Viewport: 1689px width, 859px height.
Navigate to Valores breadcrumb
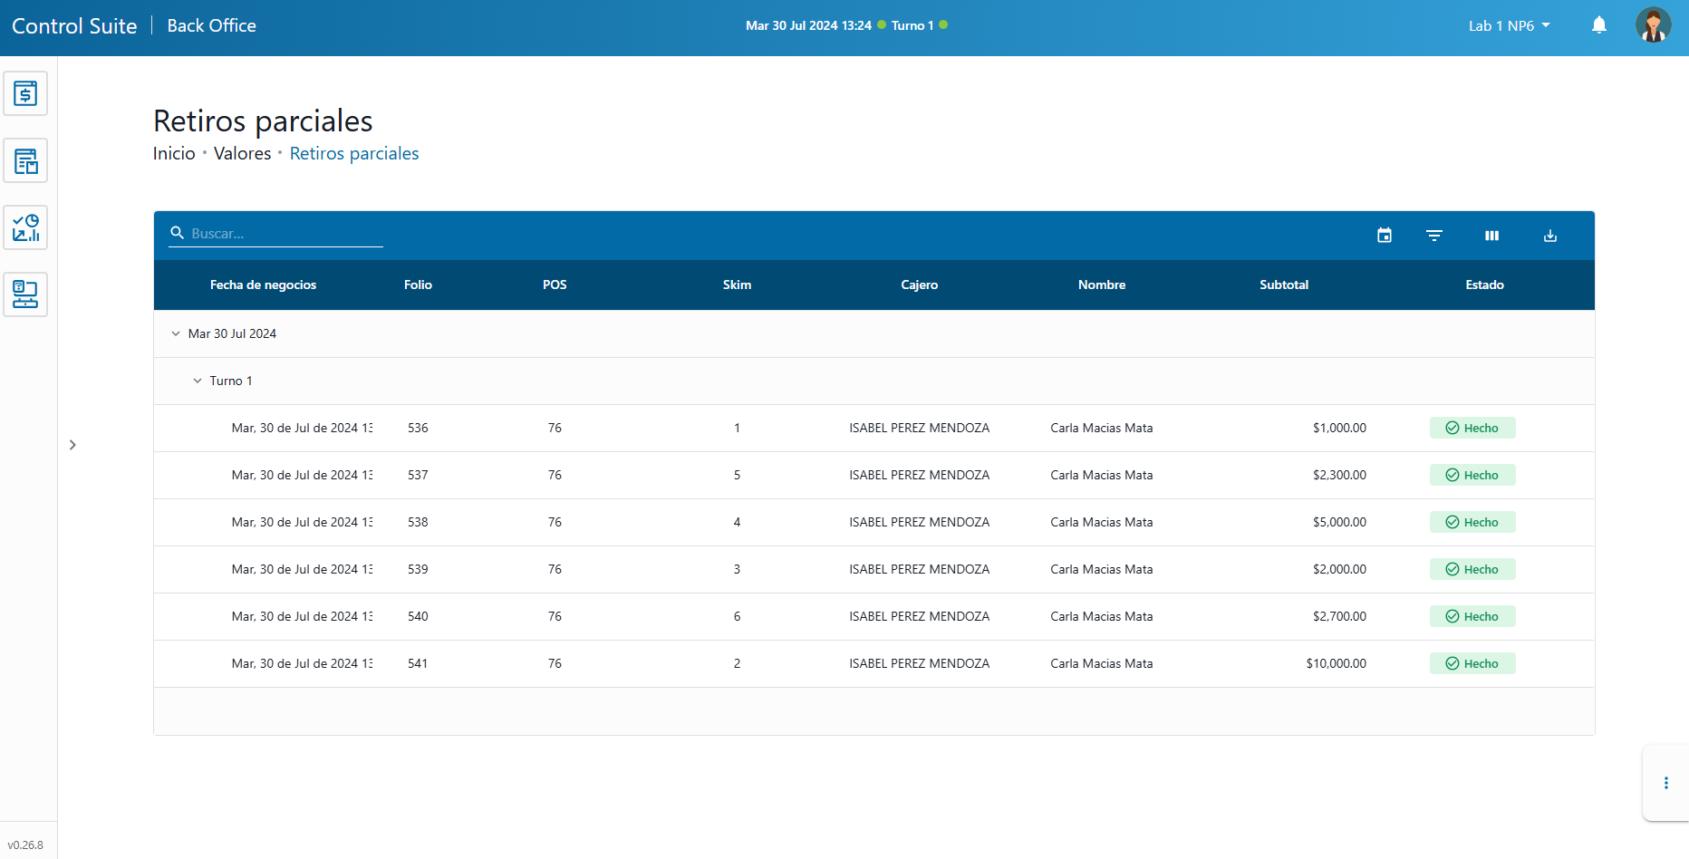tap(242, 153)
